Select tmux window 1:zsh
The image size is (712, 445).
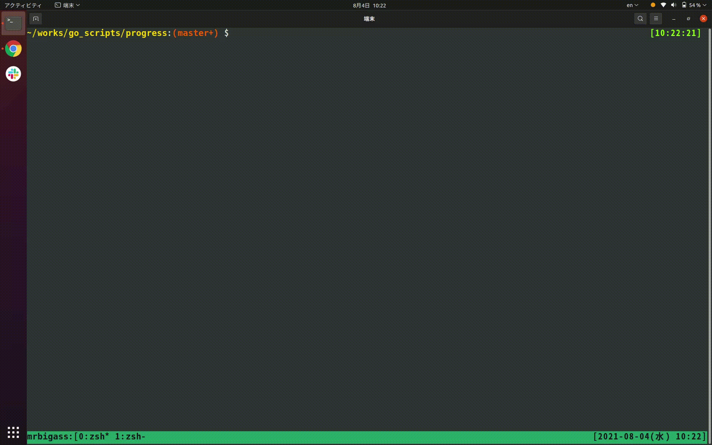pyautogui.click(x=130, y=436)
